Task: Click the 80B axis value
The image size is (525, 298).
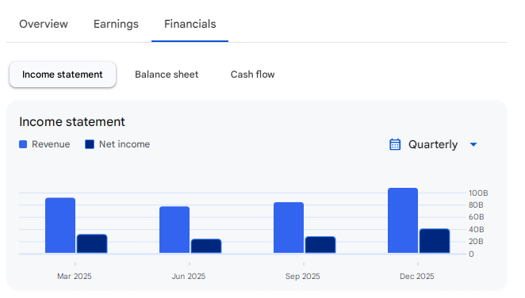Action: tap(476, 205)
